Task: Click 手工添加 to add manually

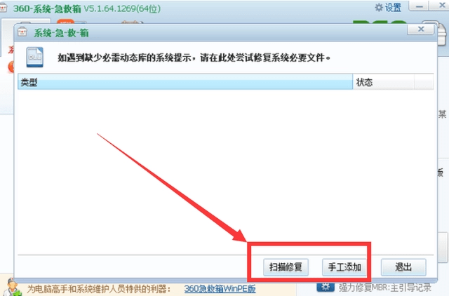Action: pos(344,267)
